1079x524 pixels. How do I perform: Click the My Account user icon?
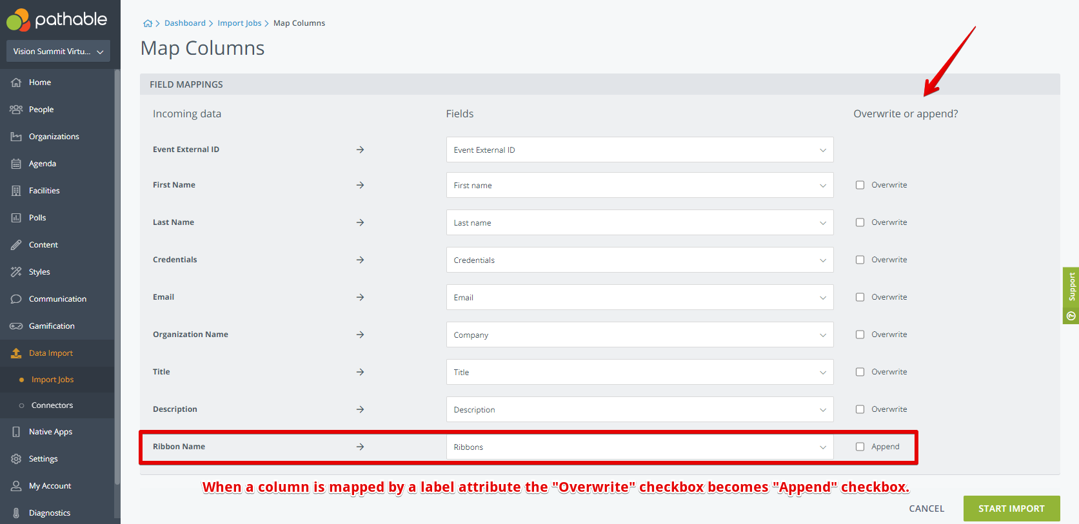tap(16, 486)
